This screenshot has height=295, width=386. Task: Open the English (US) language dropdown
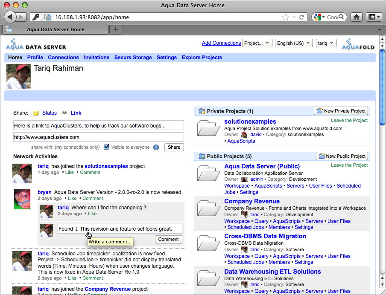click(x=294, y=43)
